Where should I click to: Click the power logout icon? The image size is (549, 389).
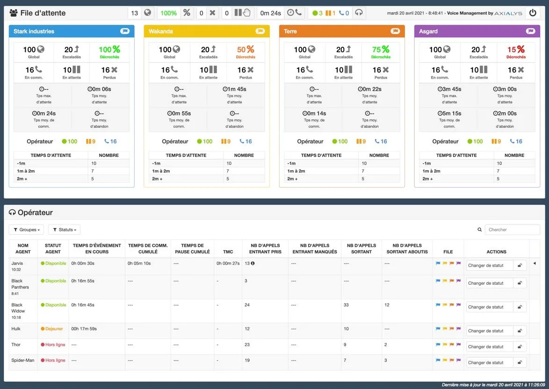click(x=533, y=13)
